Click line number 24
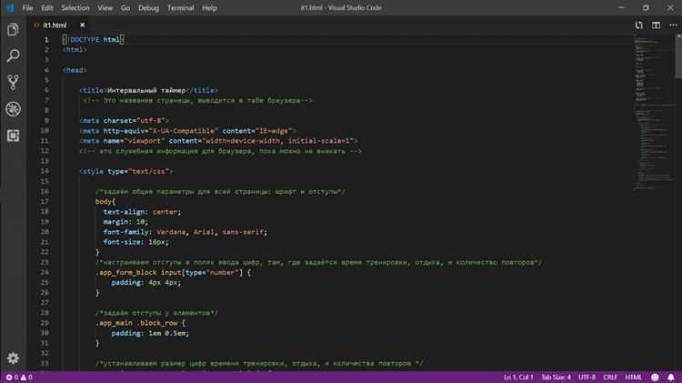682x383 pixels. pos(45,272)
